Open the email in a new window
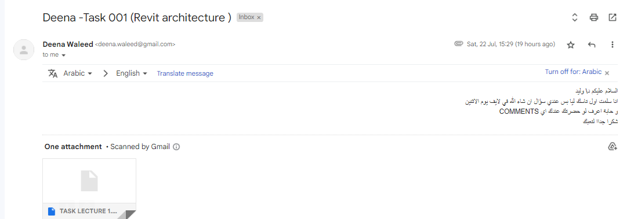Viewport: 627px width, 219px height. [612, 17]
